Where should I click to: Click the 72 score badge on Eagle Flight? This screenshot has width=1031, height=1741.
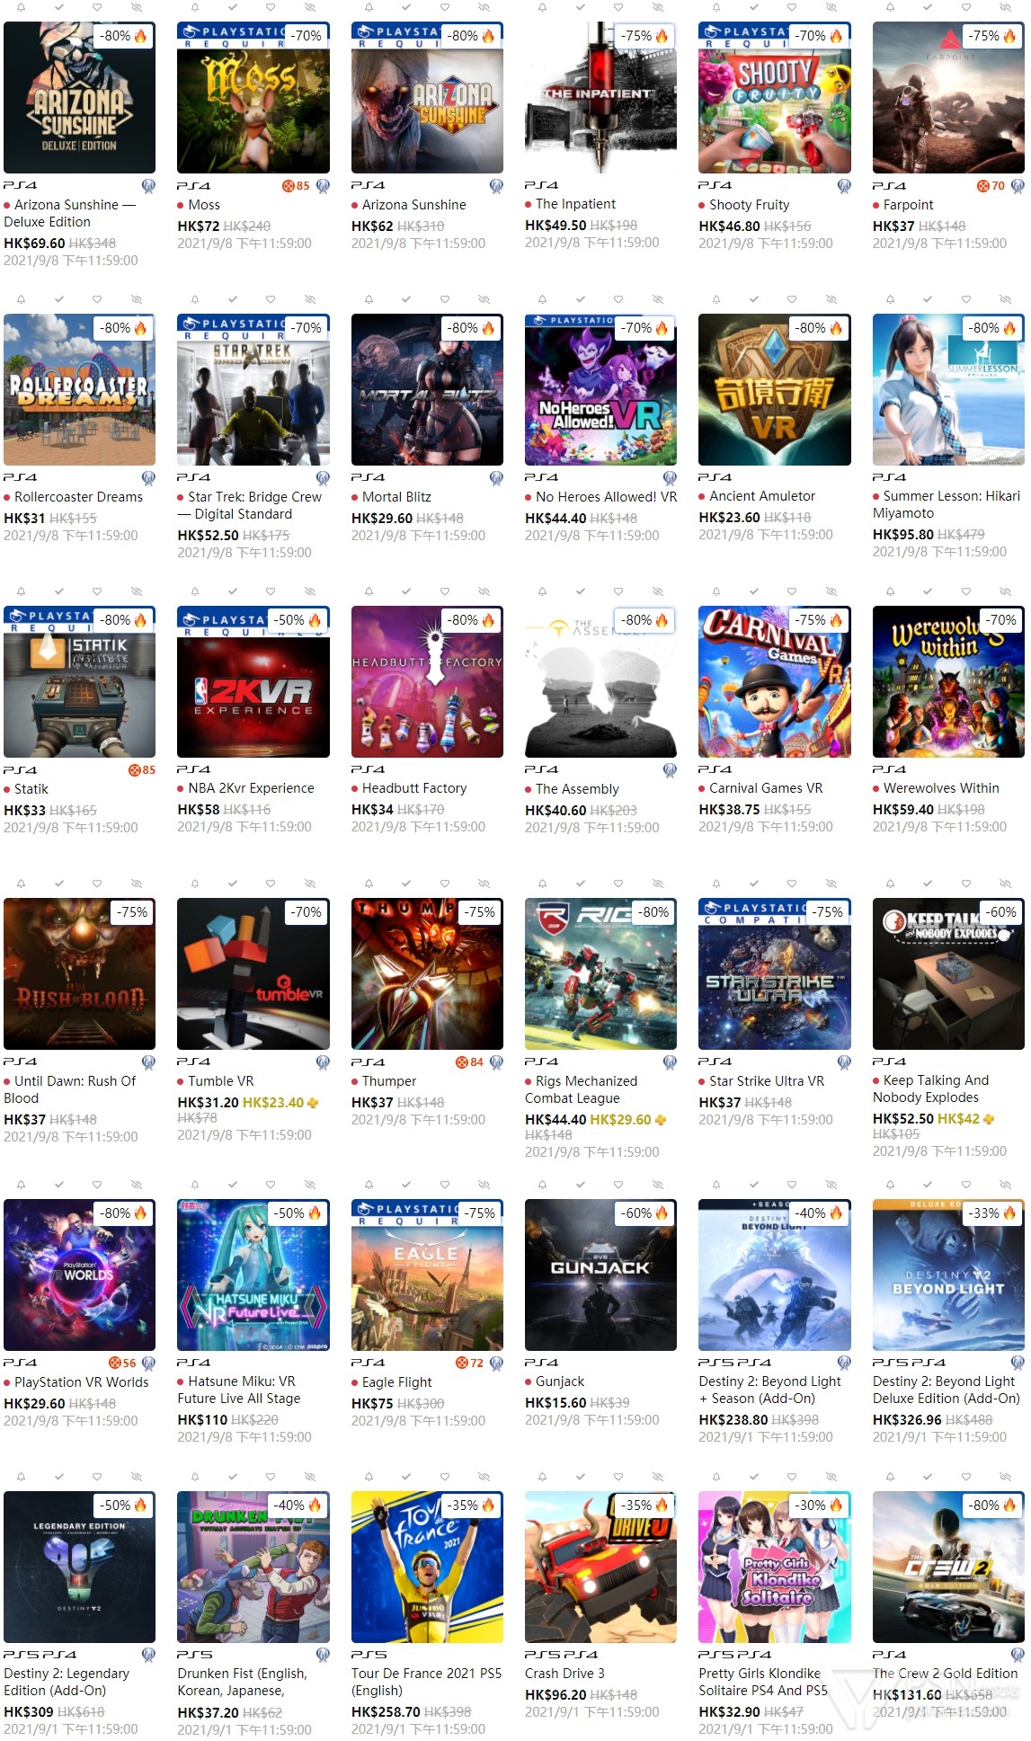[x=469, y=1363]
